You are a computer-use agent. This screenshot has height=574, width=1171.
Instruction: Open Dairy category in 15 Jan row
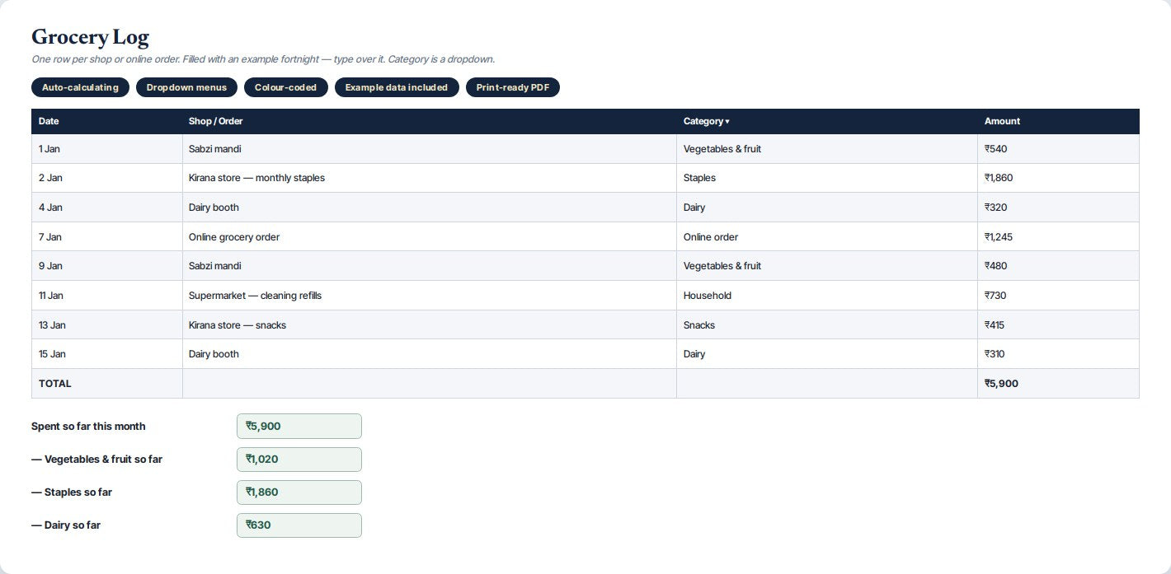click(x=826, y=354)
